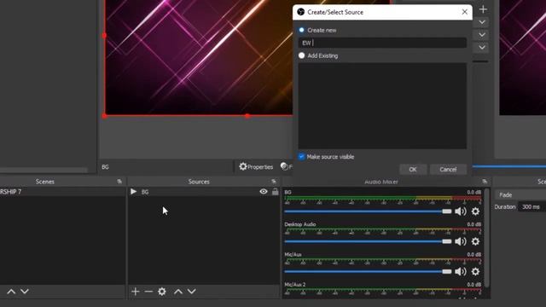This screenshot has width=546, height=307.
Task: Open source properties gear in Sources toolbar
Action: pos(162,292)
